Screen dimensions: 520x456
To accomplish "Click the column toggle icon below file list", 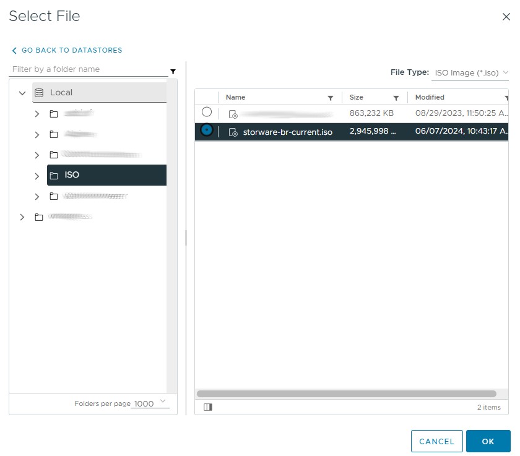I will click(208, 407).
